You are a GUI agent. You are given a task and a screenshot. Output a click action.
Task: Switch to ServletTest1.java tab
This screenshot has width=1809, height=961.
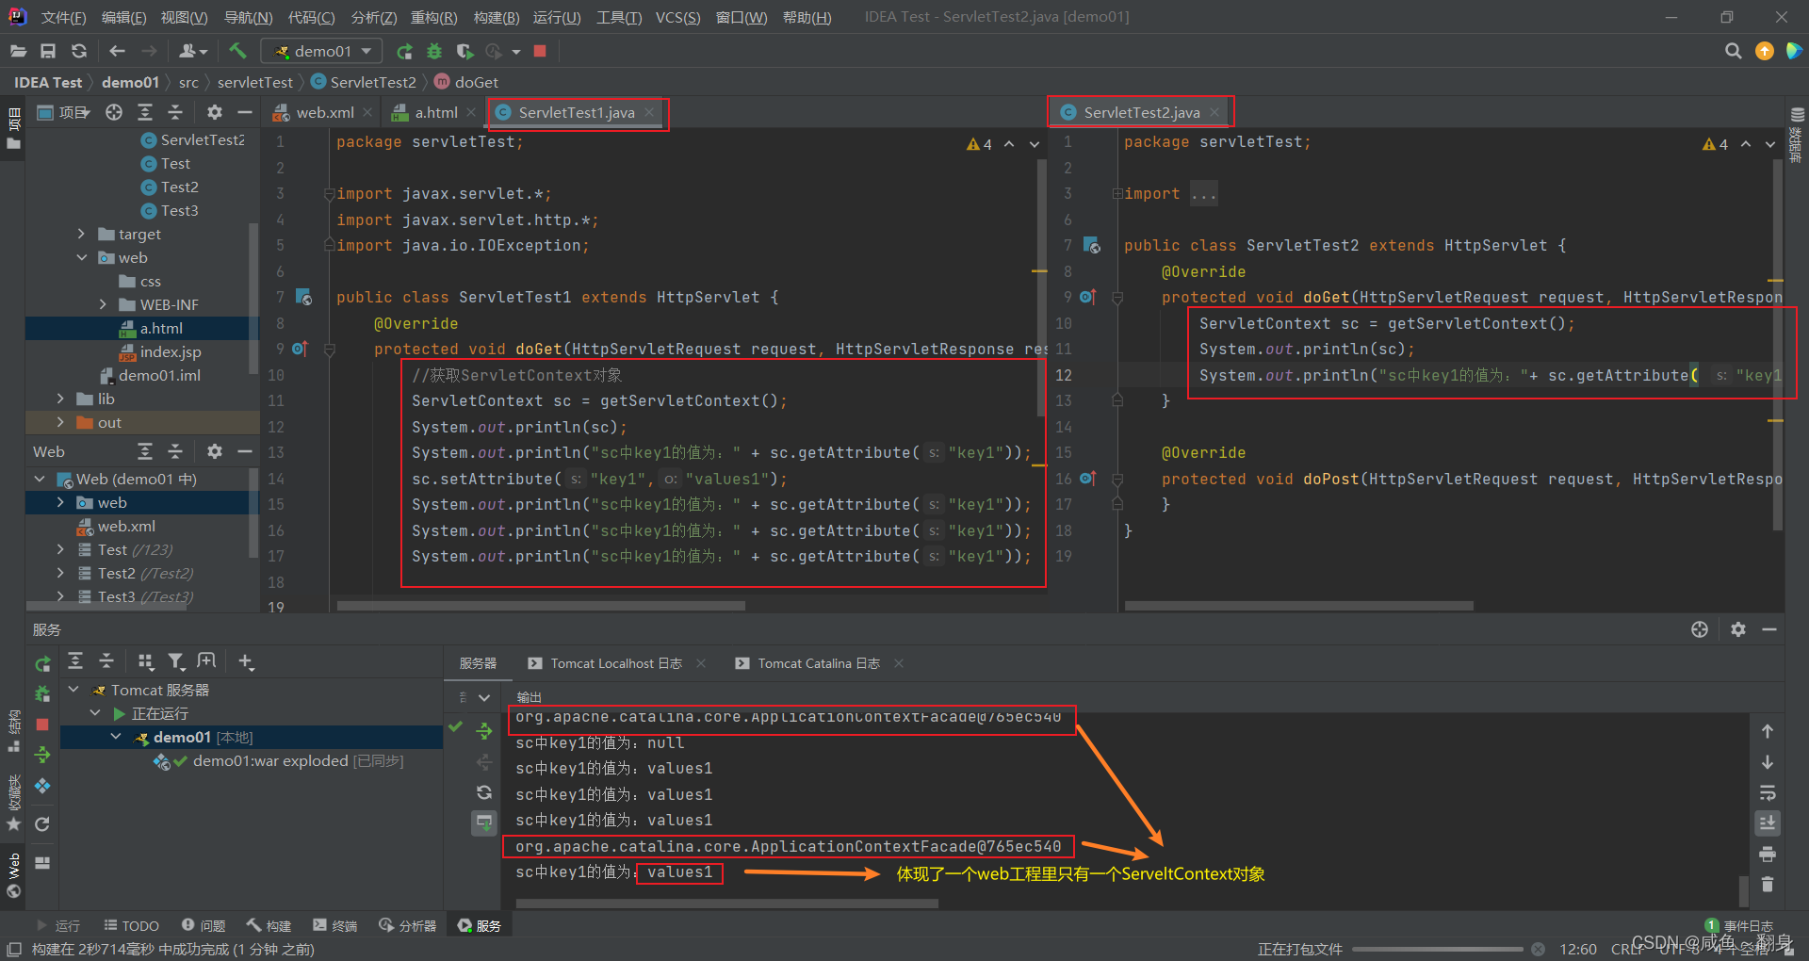[576, 112]
